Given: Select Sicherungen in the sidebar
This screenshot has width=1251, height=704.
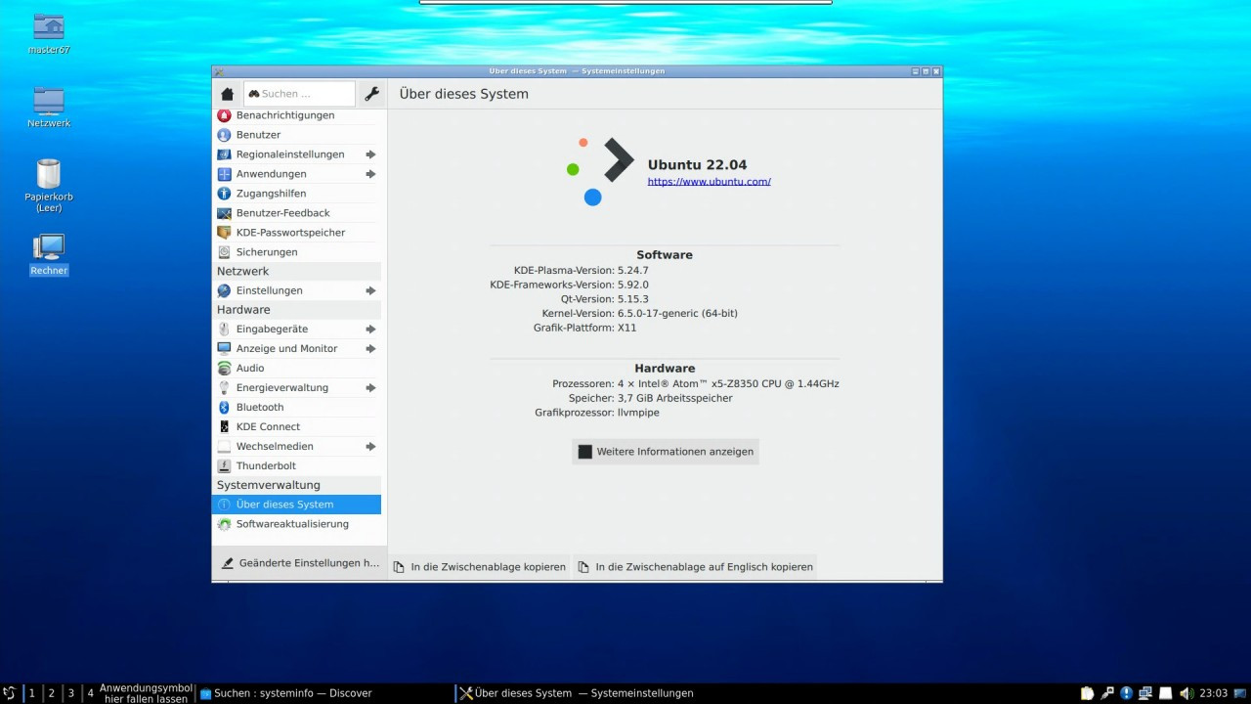Looking at the screenshot, I should pos(296,252).
